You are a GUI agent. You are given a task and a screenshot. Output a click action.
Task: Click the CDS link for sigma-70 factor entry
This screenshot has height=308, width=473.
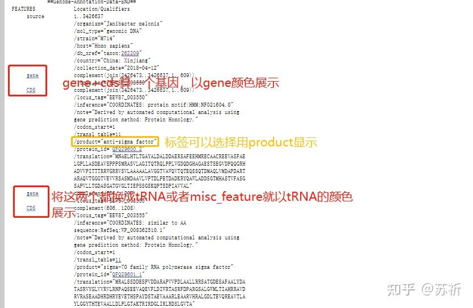click(31, 208)
